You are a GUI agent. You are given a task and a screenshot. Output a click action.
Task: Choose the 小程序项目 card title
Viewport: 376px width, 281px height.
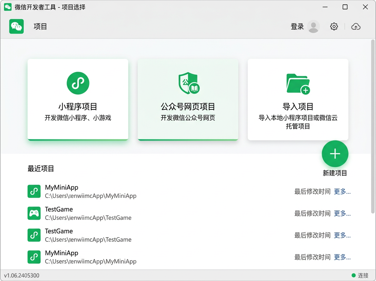point(78,107)
